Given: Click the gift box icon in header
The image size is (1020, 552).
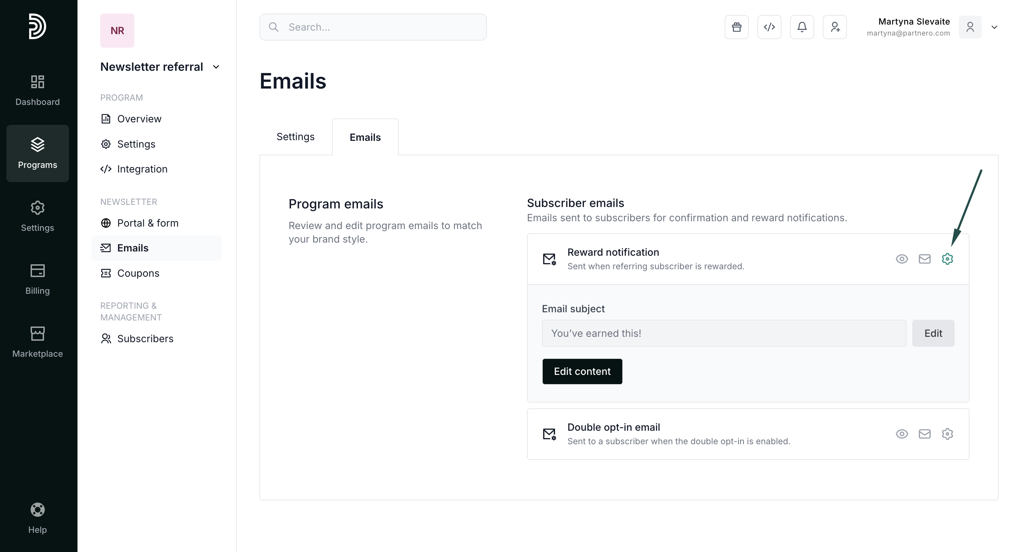Looking at the screenshot, I should coord(736,27).
